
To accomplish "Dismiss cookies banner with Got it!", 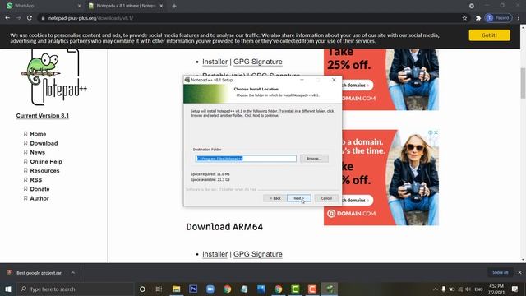I will tap(490, 35).
